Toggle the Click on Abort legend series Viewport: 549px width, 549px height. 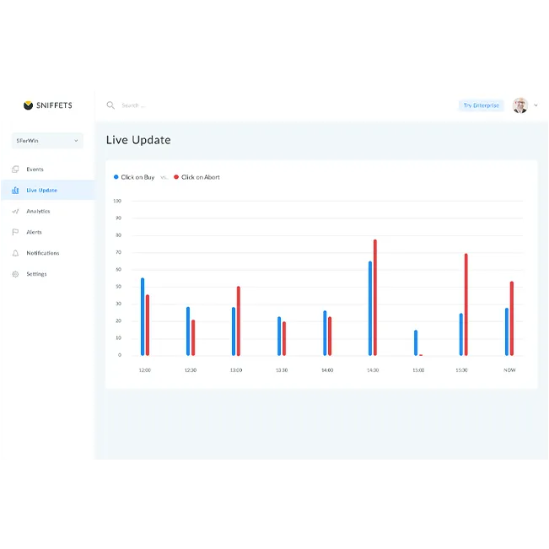pos(196,177)
